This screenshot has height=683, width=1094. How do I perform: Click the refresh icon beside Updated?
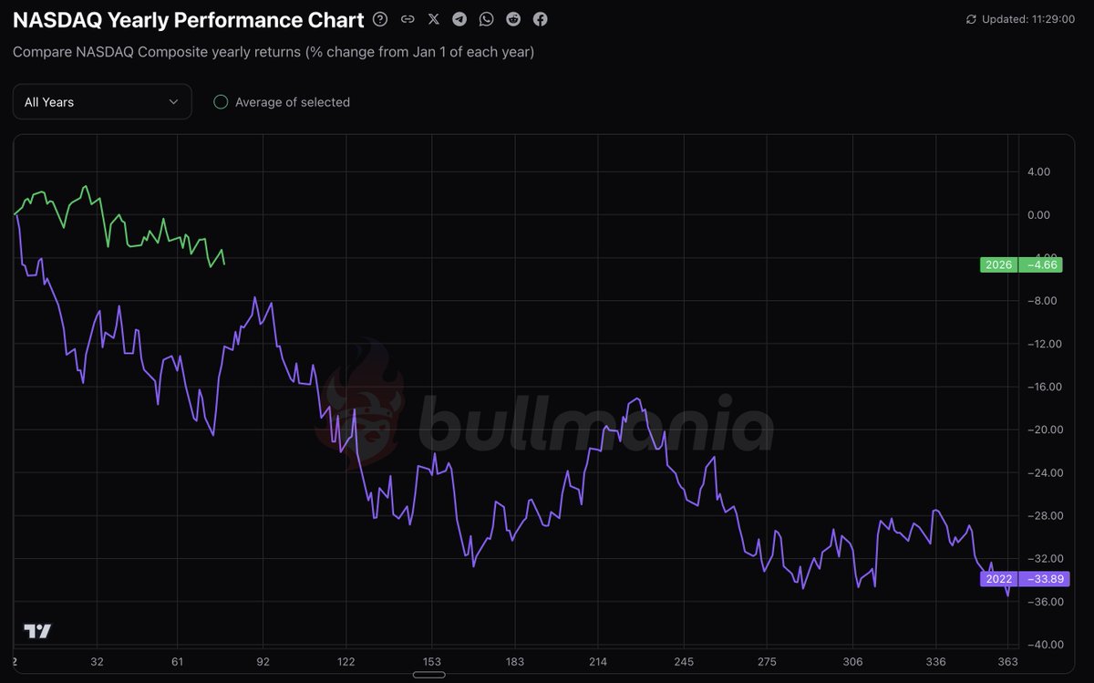(x=971, y=19)
